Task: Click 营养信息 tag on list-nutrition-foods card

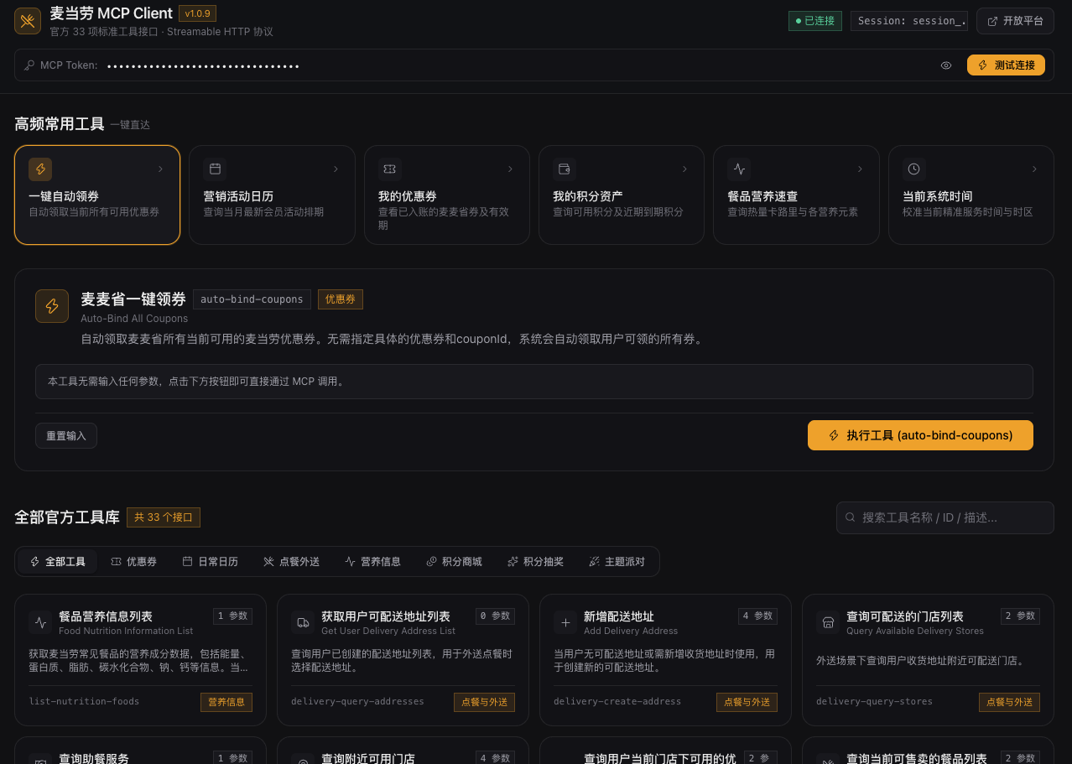Action: [x=226, y=702]
